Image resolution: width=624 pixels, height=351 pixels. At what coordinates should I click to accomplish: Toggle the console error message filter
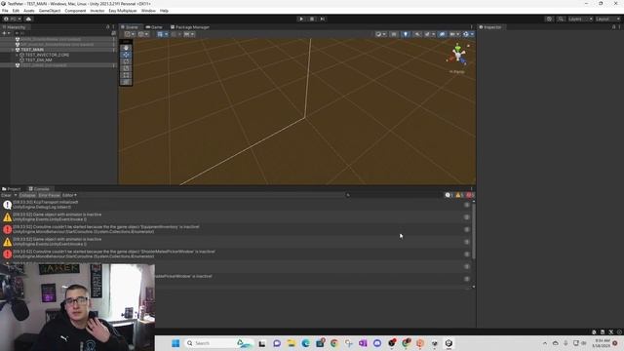tap(470, 195)
